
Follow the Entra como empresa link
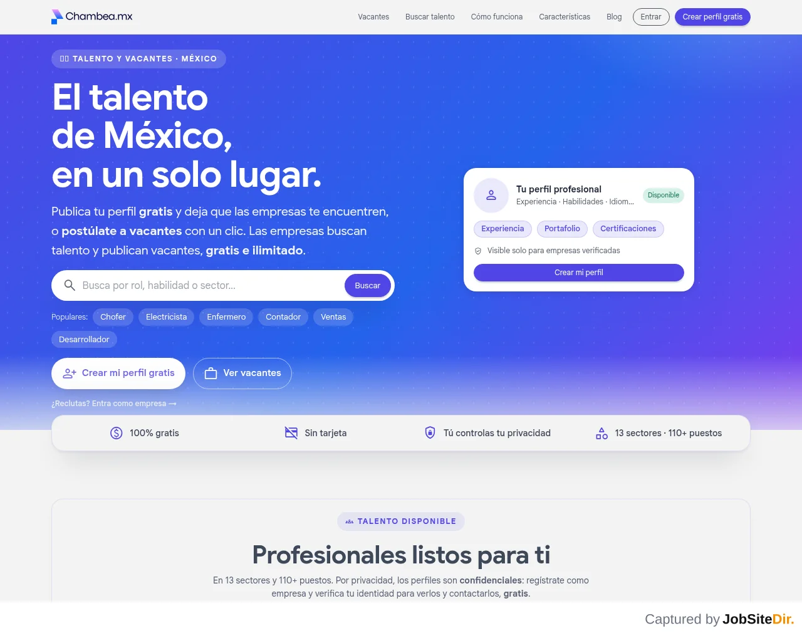click(114, 404)
